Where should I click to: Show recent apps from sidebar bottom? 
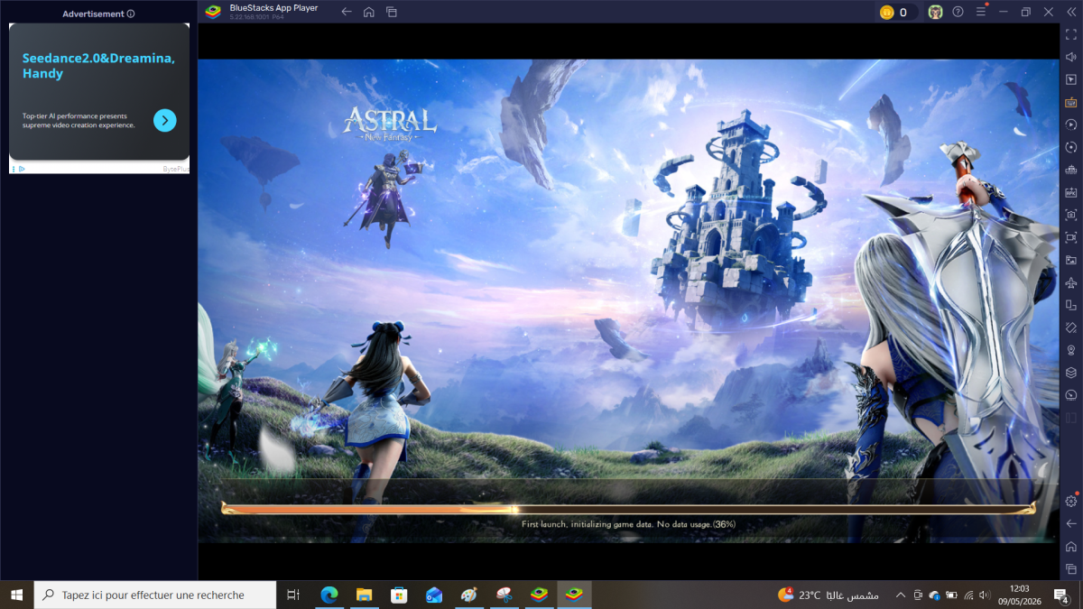1070,568
